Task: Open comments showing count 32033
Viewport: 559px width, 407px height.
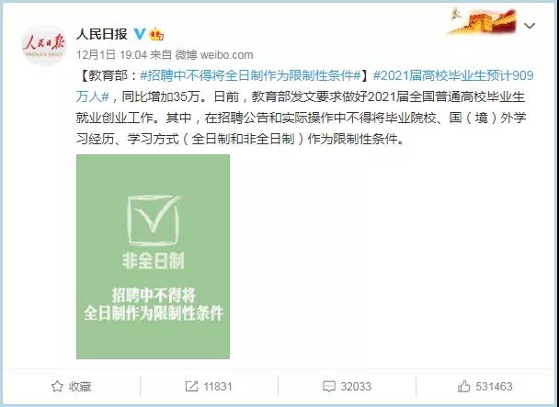Action: click(x=356, y=387)
